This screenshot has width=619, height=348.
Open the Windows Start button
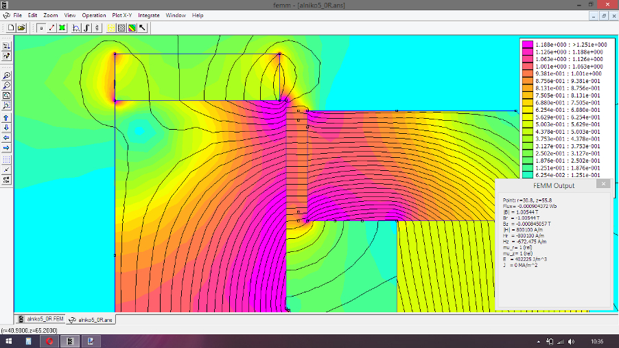(10, 341)
